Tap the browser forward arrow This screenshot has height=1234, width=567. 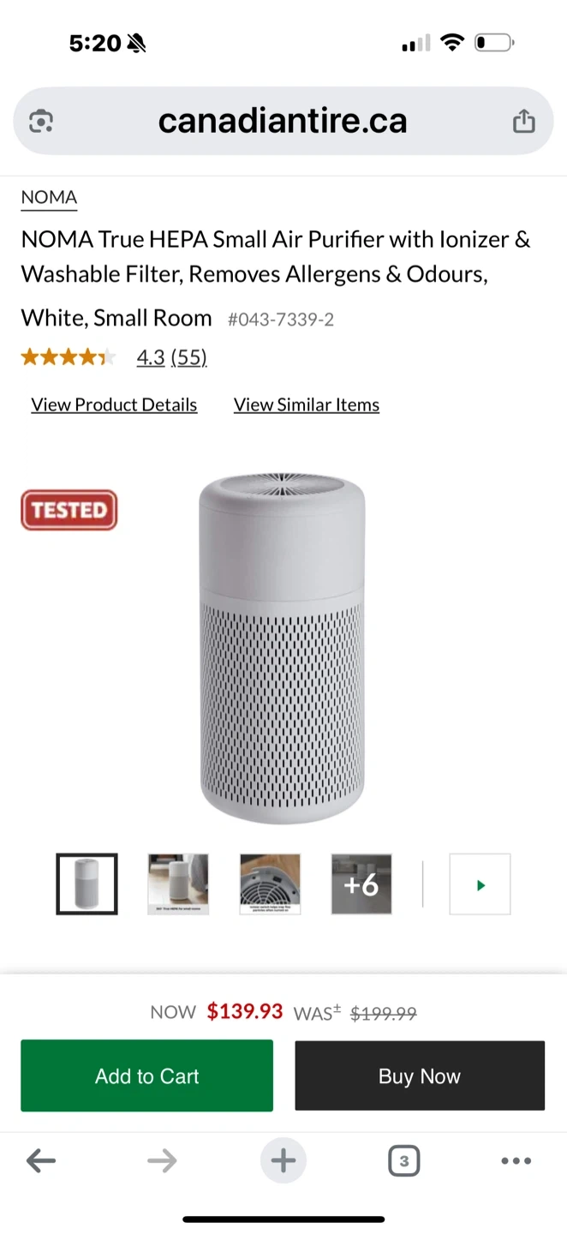[x=162, y=1161]
